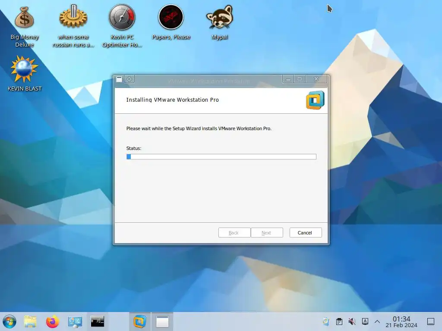The height and width of the screenshot is (331, 442).
Task: Launch Firefox from the taskbar
Action: (x=52, y=322)
